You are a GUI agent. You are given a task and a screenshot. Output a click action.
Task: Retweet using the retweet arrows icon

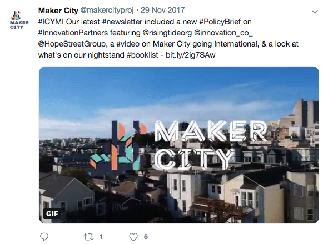[x=88, y=237]
